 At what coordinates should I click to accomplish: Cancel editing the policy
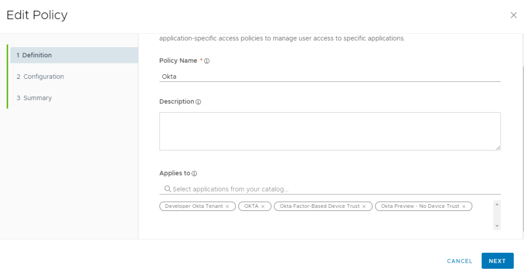click(x=459, y=261)
